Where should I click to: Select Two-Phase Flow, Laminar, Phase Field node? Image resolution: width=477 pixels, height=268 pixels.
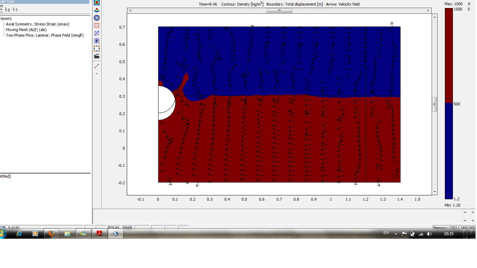[45, 35]
